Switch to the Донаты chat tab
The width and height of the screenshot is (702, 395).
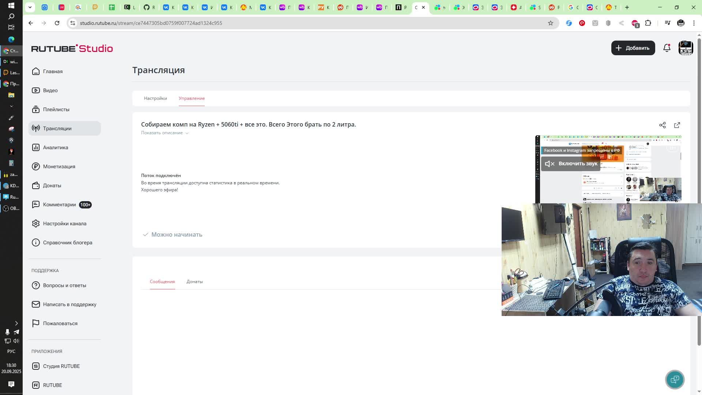coord(195,282)
